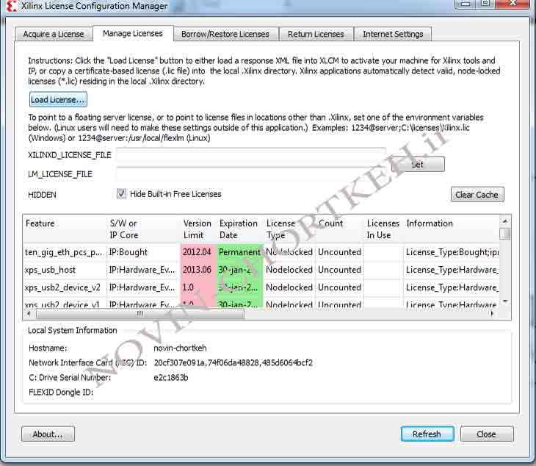Sort by Expiration Date column header
Screen dimensions: 536x466
(239, 229)
